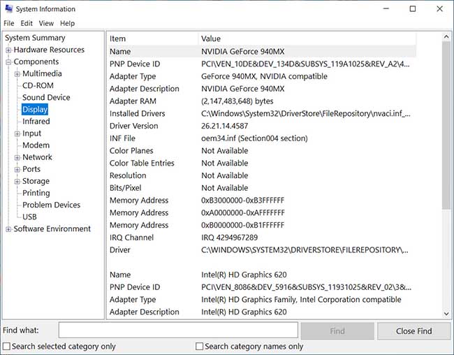Click the Value column header
The height and width of the screenshot is (355, 454).
pyautogui.click(x=307, y=38)
